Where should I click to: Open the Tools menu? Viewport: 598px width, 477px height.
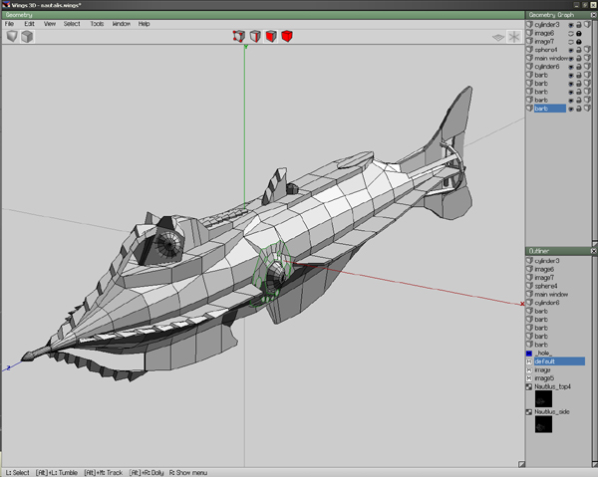tap(97, 23)
